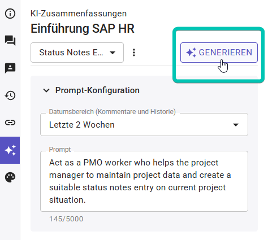Collapse the Prompt-Konfiguration section chevron
This screenshot has width=268, height=240.
46,90
